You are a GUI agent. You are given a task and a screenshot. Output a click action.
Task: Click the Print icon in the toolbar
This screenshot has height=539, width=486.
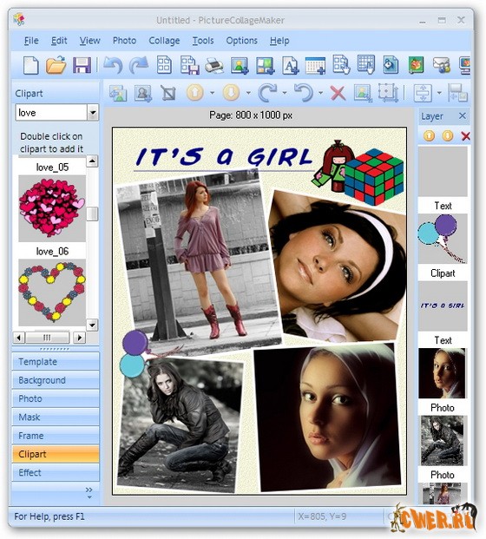[x=213, y=65]
